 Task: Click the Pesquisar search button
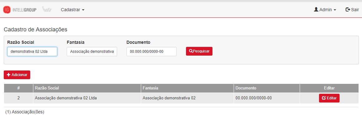[x=199, y=51]
